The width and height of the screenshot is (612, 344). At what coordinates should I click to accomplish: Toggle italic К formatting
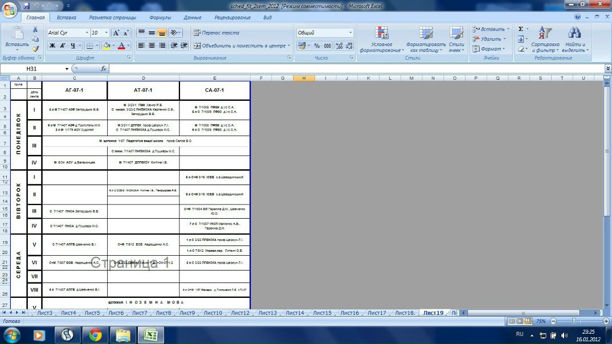pyautogui.click(x=63, y=46)
